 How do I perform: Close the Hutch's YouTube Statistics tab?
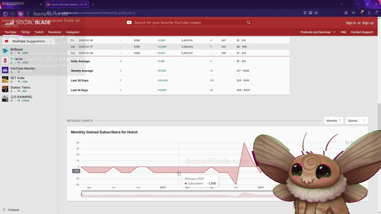click(x=86, y=4)
